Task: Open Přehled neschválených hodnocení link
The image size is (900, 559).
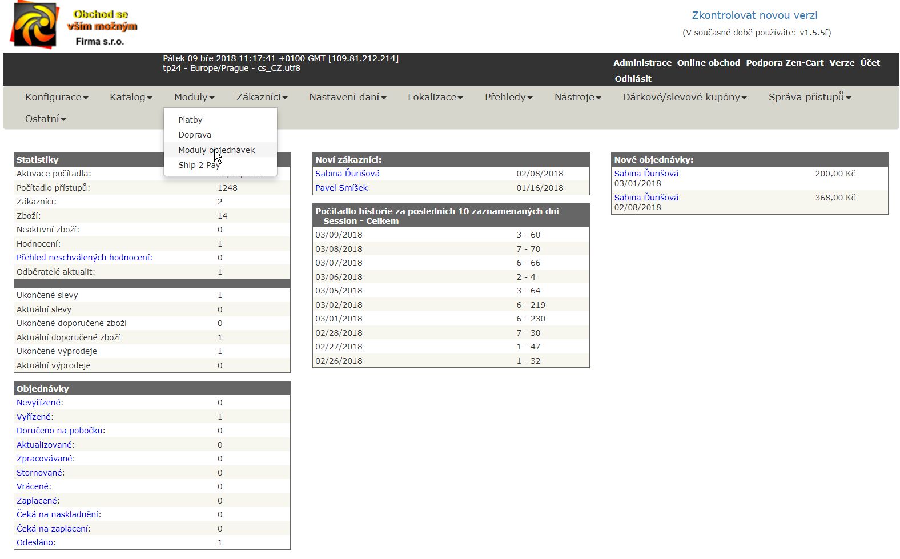Action: [84, 258]
